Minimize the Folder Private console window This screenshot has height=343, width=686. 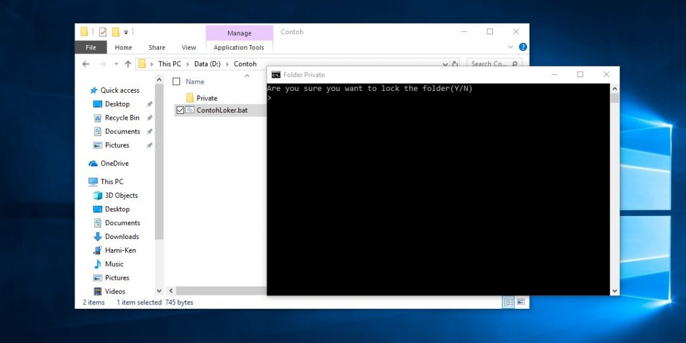(x=554, y=75)
